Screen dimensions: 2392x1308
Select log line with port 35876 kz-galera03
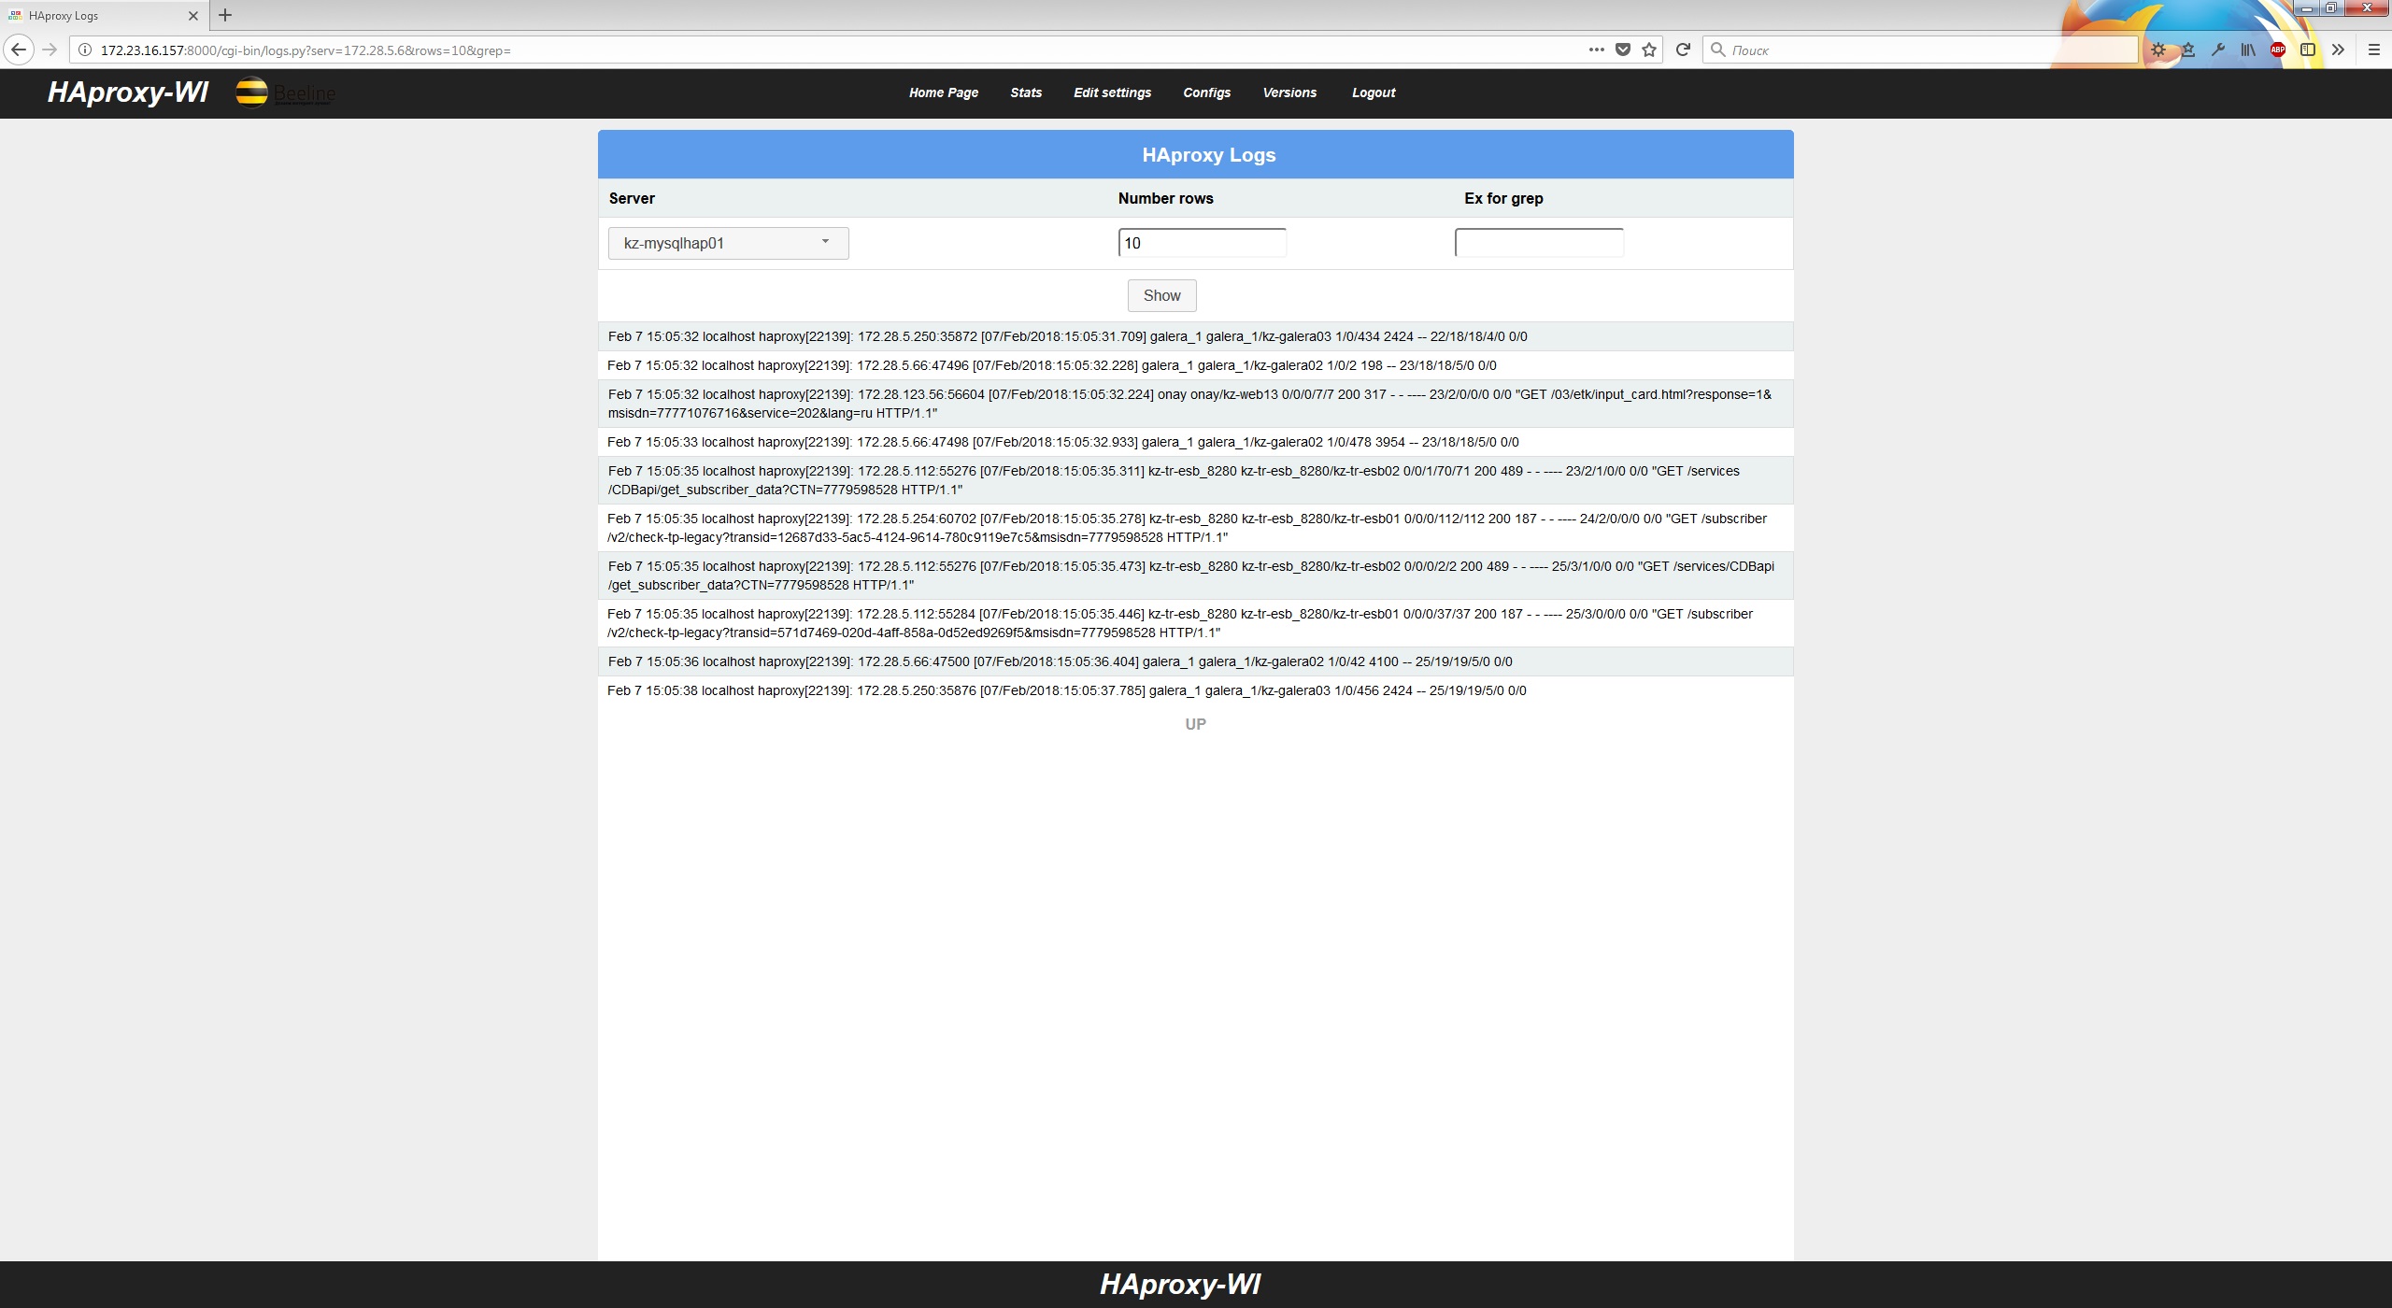pyautogui.click(x=1195, y=690)
